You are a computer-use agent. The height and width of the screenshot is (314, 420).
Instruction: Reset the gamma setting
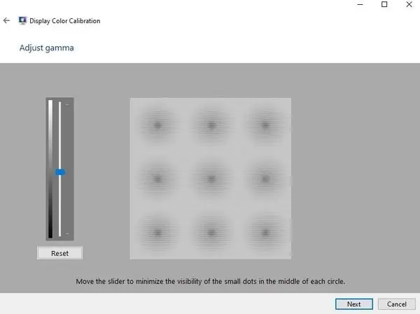pos(59,253)
